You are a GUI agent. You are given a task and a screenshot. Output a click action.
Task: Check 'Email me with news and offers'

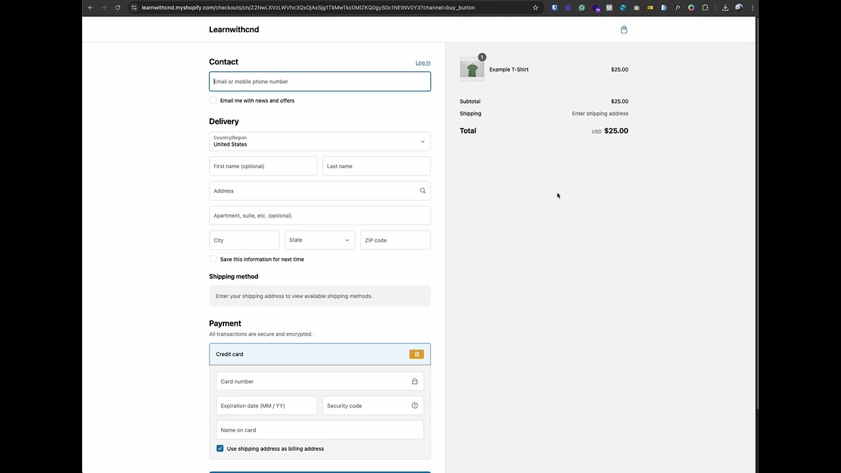pos(213,101)
